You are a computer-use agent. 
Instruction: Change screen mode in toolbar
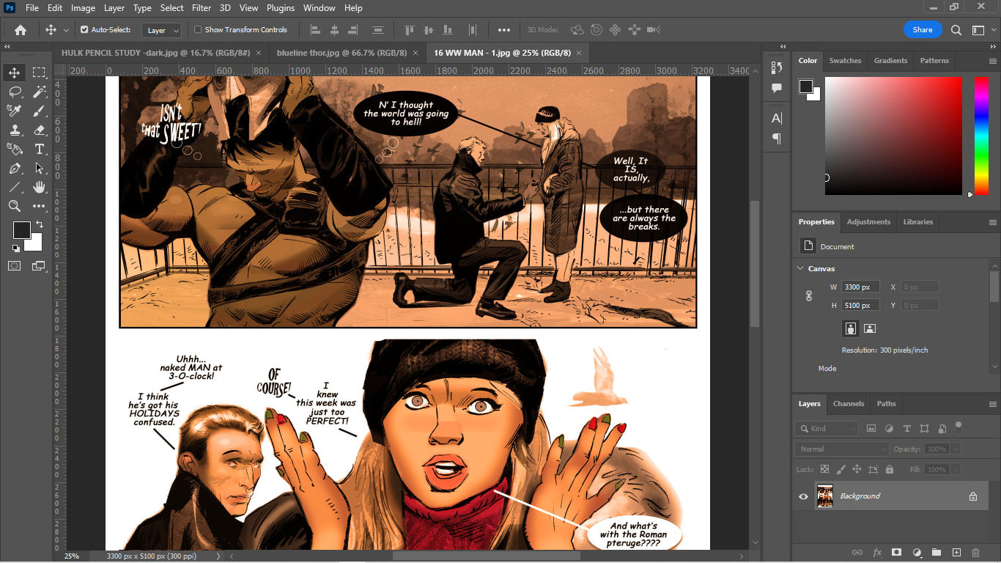click(x=39, y=265)
